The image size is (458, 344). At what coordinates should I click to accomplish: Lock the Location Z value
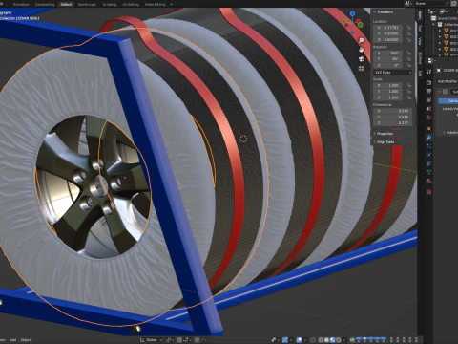[409, 39]
